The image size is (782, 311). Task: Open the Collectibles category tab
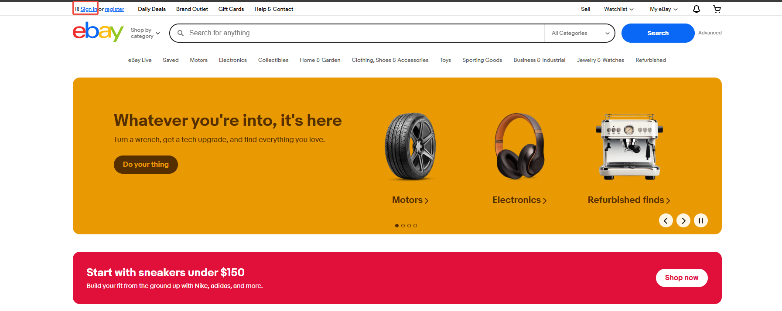[x=273, y=60]
